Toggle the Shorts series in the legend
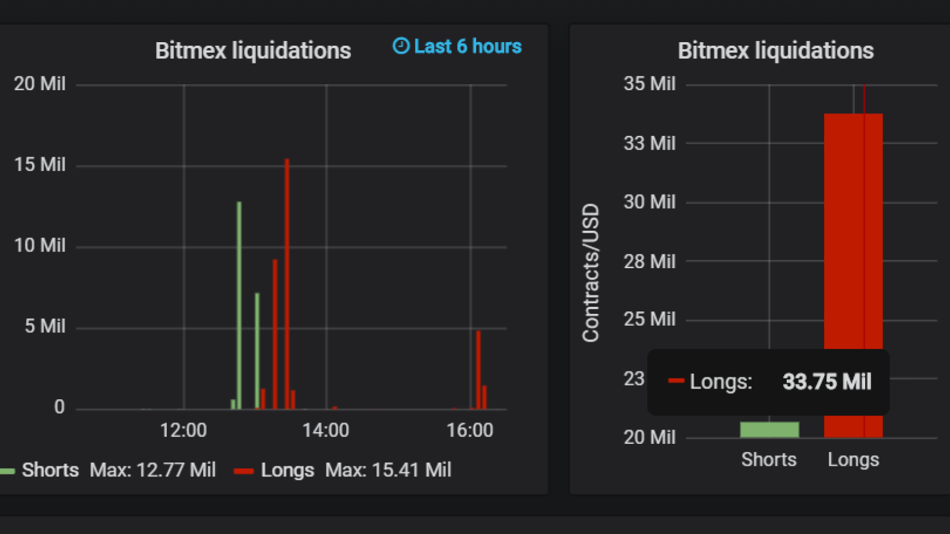The height and width of the screenshot is (534, 950). [x=50, y=470]
